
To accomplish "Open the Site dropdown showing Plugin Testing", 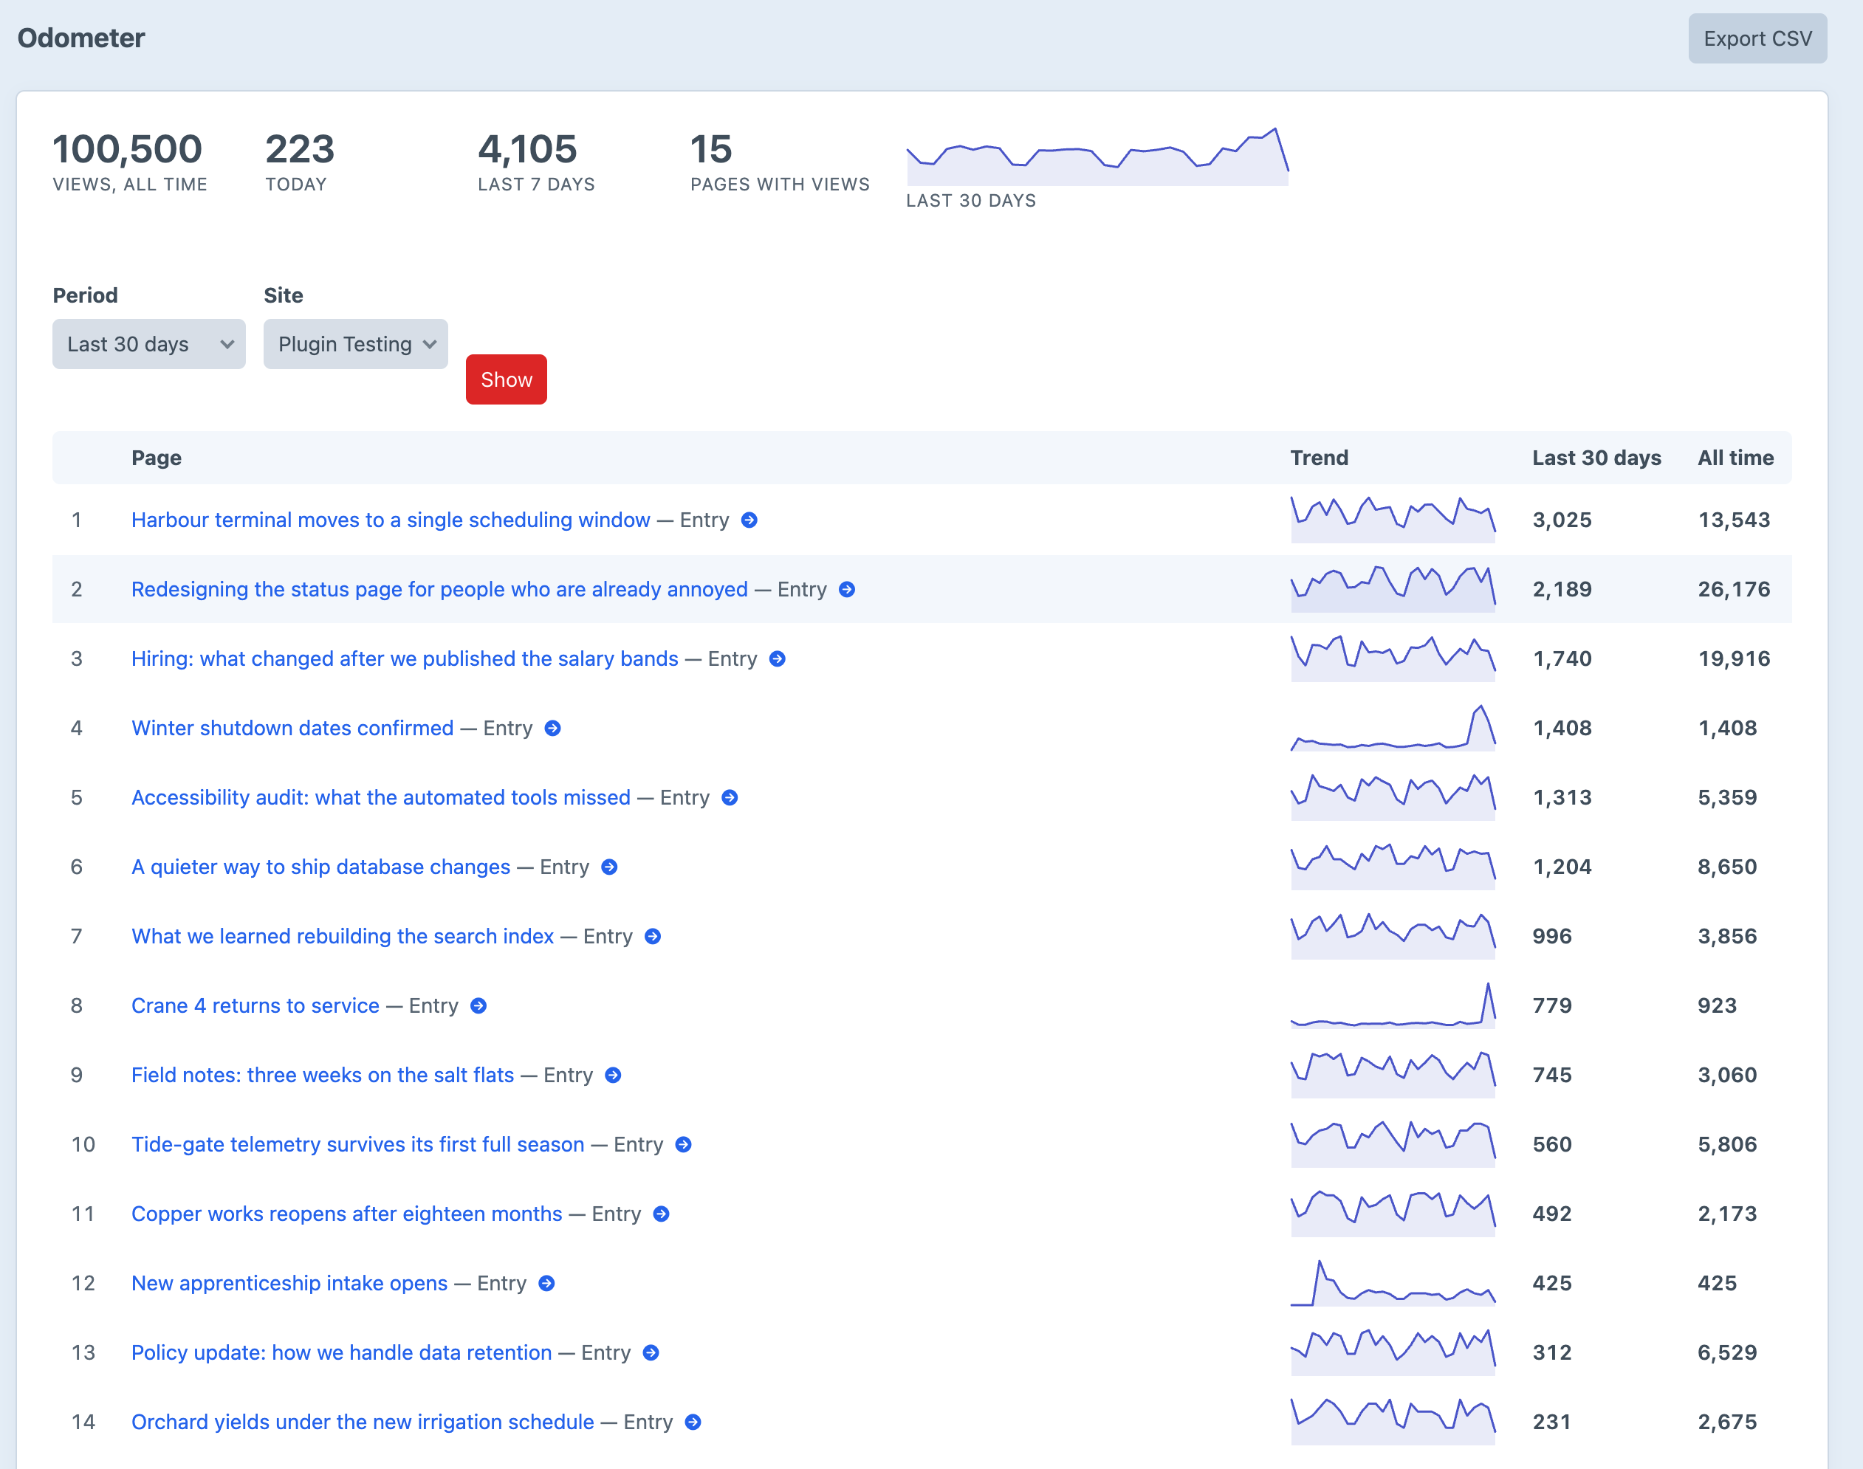I will pos(355,344).
